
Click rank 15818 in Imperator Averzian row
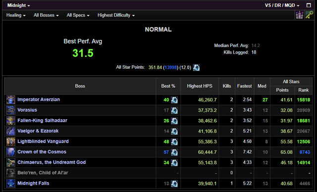tap(304, 100)
